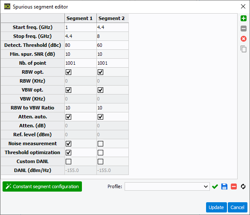Screen dimensions: 250x215
Task: Click Segment 2 Detect. Threshold cell
Action: coord(113,45)
